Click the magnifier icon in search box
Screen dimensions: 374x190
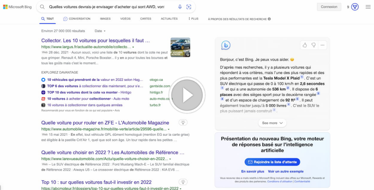coord(42,7)
